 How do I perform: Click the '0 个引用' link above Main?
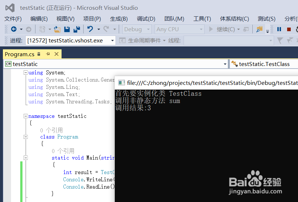63,151
